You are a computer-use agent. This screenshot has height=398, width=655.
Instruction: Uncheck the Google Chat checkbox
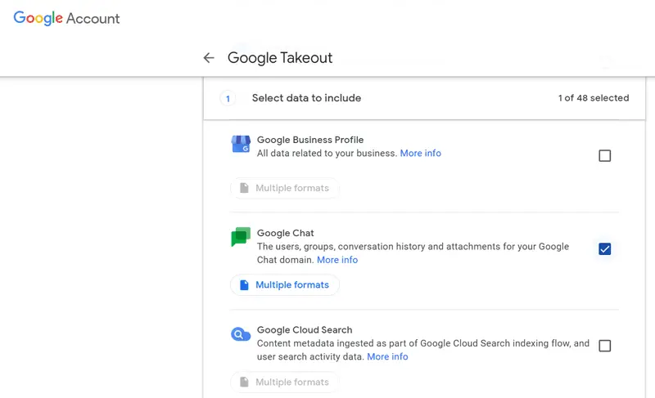[604, 249]
